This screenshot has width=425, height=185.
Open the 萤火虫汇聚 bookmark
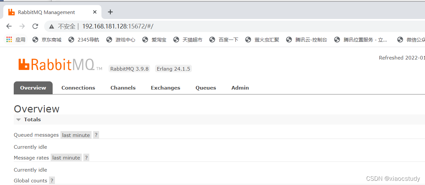coord(262,40)
